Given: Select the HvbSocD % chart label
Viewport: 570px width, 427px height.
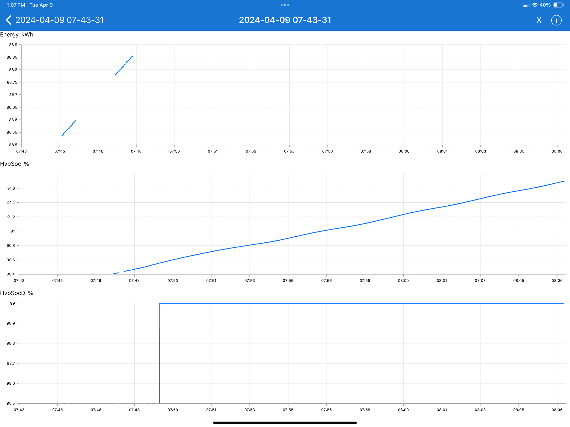Looking at the screenshot, I should (x=17, y=293).
